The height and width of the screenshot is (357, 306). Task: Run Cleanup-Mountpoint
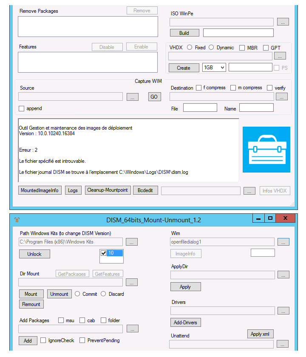click(x=108, y=190)
